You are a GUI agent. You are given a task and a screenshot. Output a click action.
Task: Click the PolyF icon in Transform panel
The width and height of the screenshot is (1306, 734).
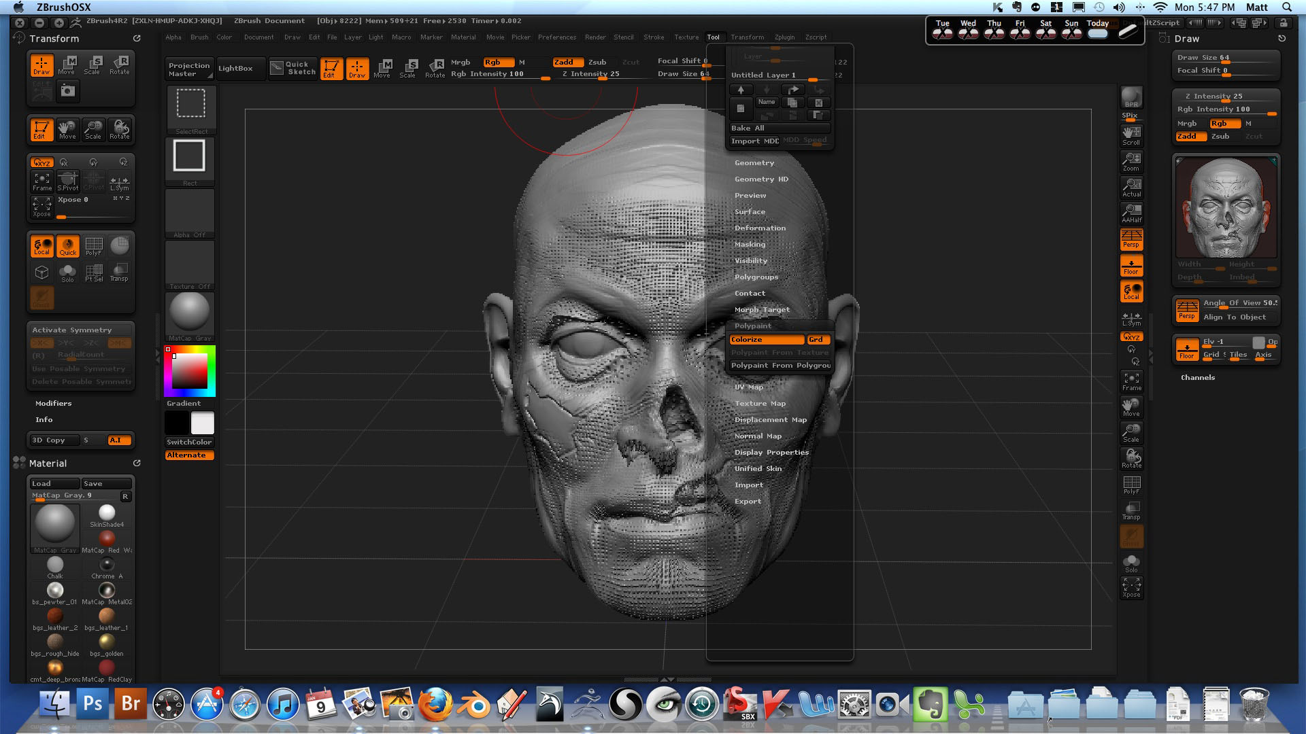point(94,247)
